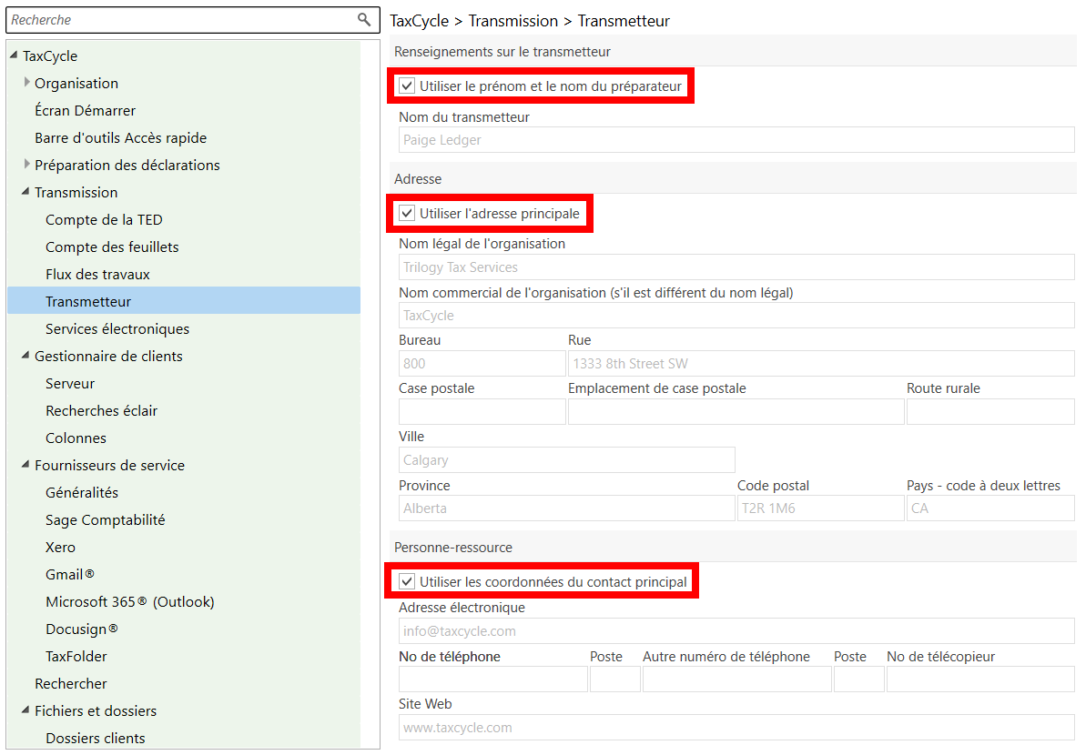Viewport: 1086px width, 755px height.
Task: Open Flux des travaux settings
Action: (x=97, y=274)
